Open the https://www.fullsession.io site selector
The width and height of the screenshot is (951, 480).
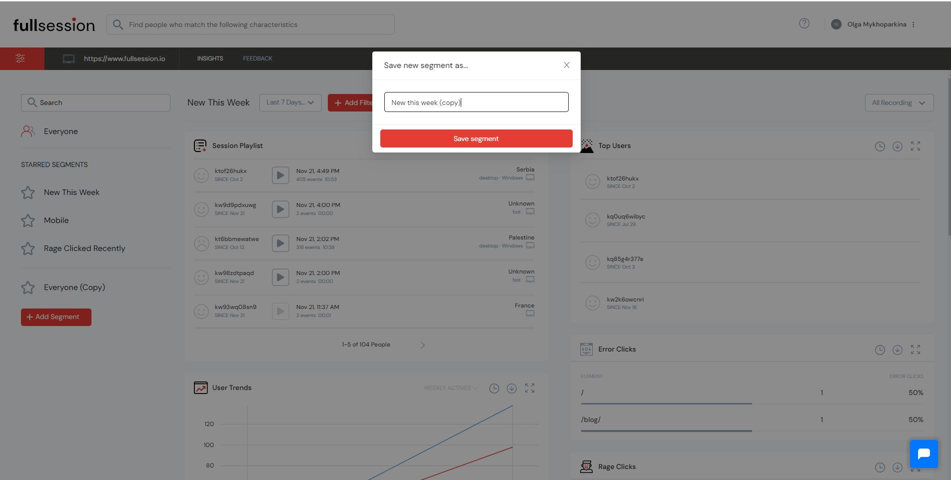(124, 58)
